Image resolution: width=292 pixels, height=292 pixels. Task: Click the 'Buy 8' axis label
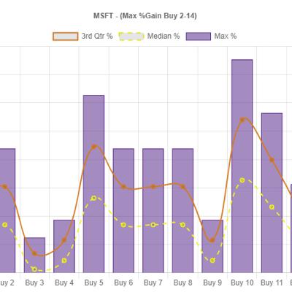tap(182, 283)
